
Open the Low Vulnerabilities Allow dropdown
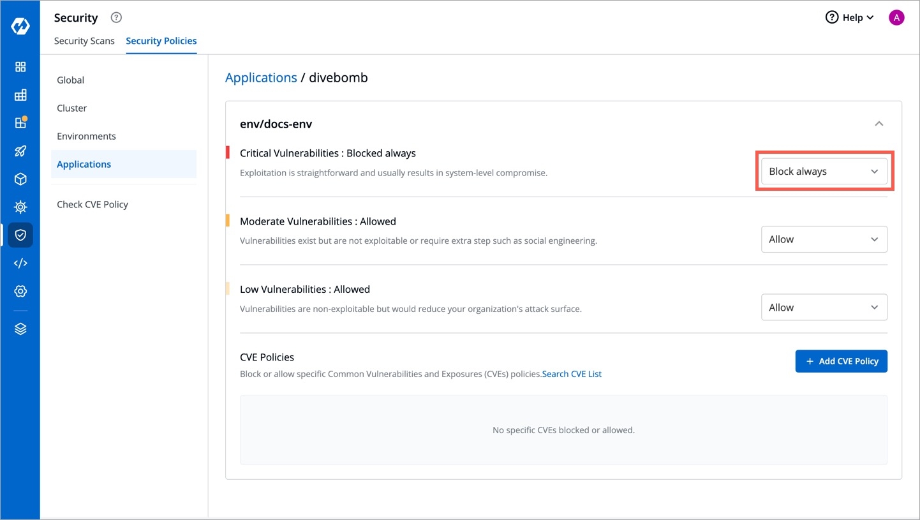click(x=824, y=308)
